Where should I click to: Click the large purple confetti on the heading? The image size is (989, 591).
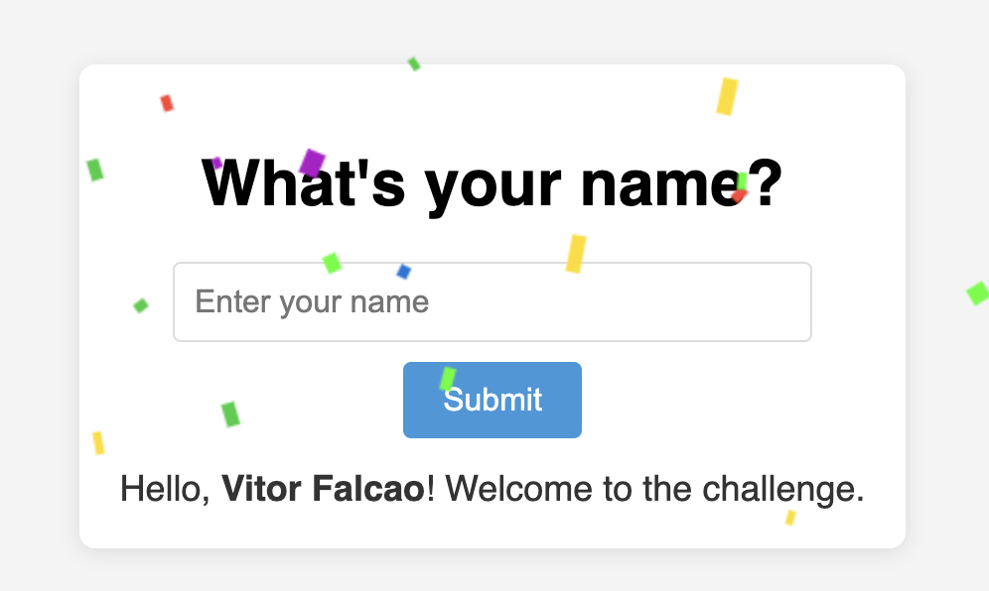312,164
